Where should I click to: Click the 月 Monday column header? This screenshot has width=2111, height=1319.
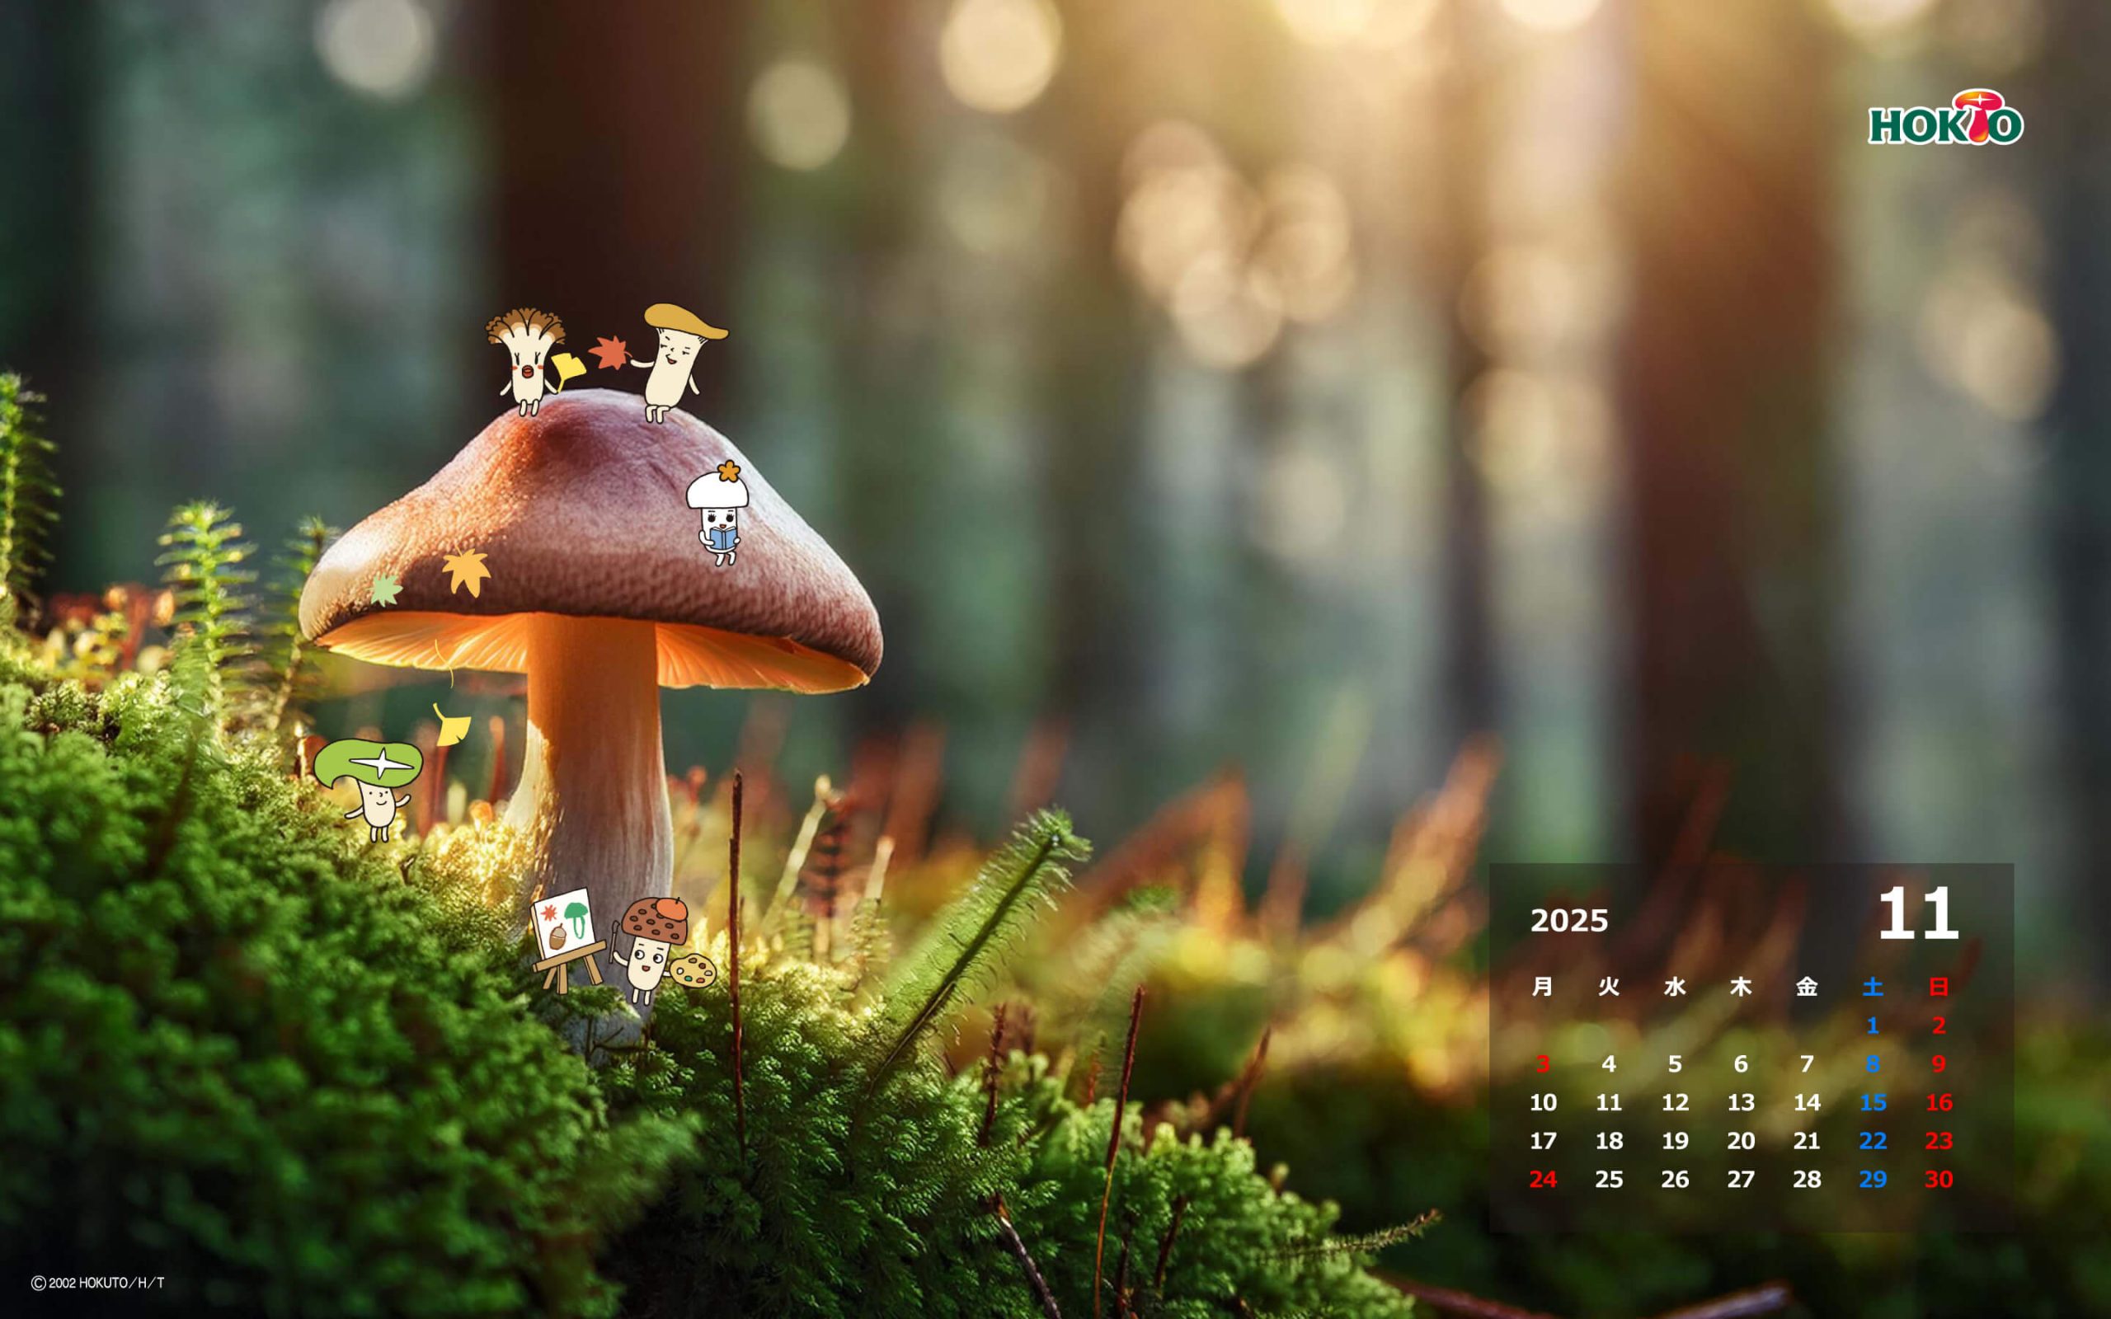[1542, 987]
